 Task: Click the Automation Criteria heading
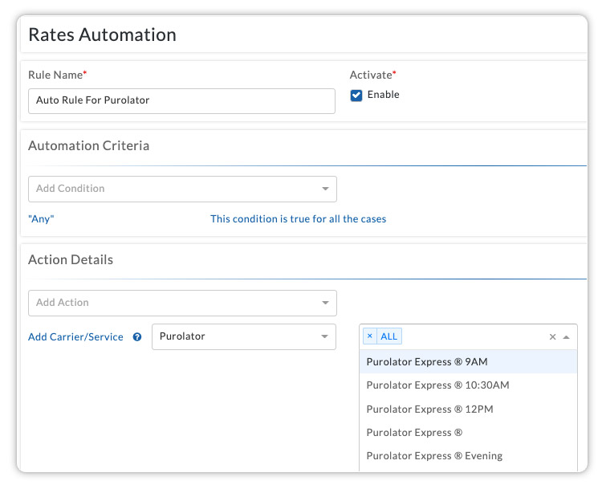click(x=88, y=145)
